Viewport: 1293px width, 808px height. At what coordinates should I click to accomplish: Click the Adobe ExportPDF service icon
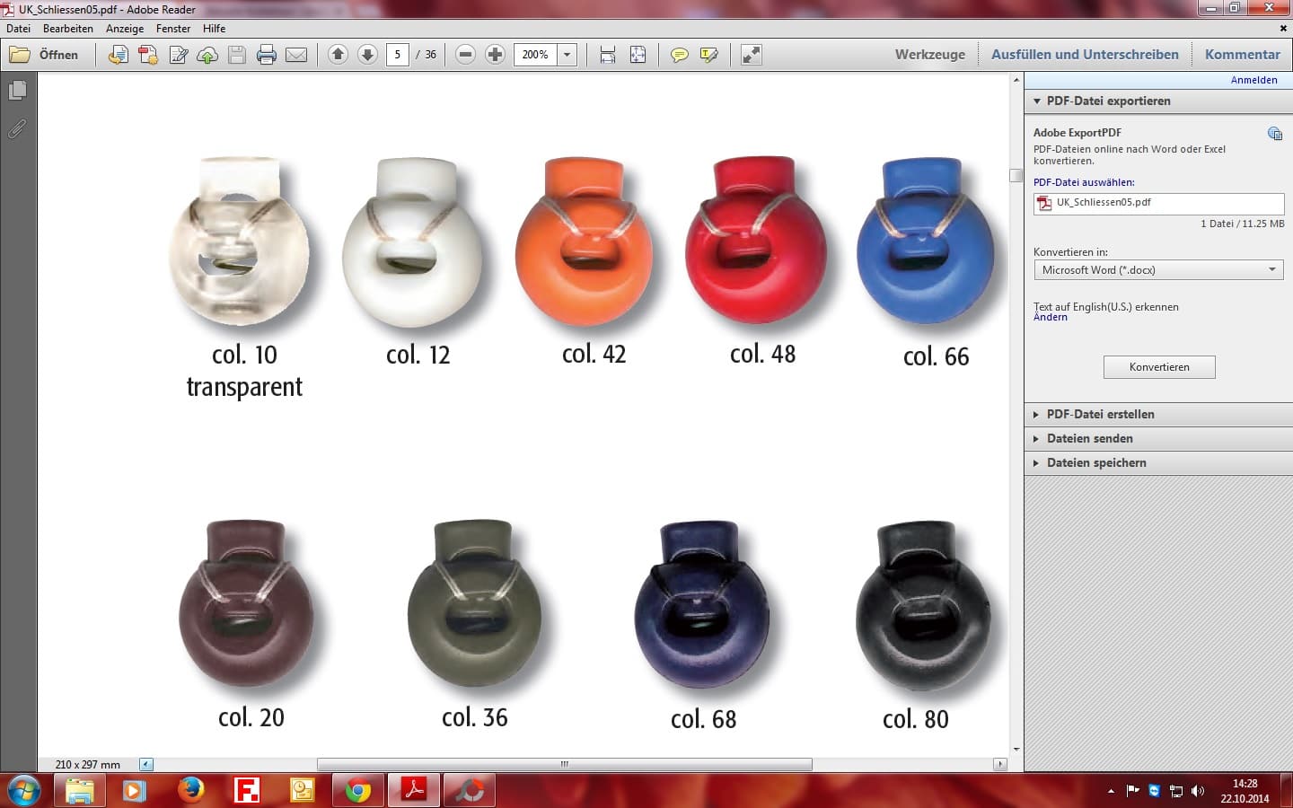1275,134
